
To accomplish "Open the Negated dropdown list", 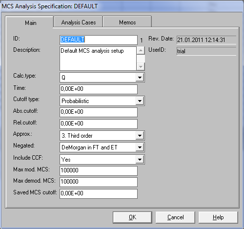I will point(140,147).
